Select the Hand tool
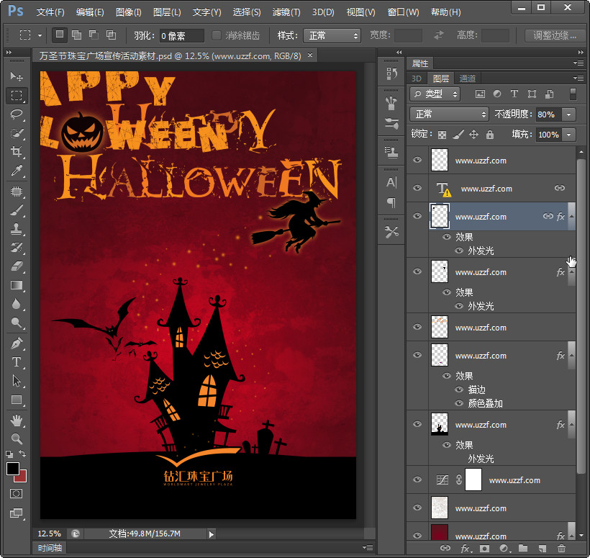This screenshot has width=590, height=558. (17, 420)
